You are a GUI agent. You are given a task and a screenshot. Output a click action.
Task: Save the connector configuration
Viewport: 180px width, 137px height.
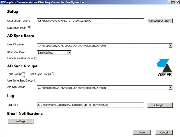(x=142, y=132)
